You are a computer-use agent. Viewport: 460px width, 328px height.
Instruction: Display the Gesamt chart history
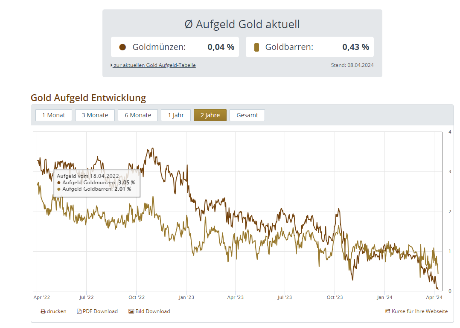click(247, 115)
